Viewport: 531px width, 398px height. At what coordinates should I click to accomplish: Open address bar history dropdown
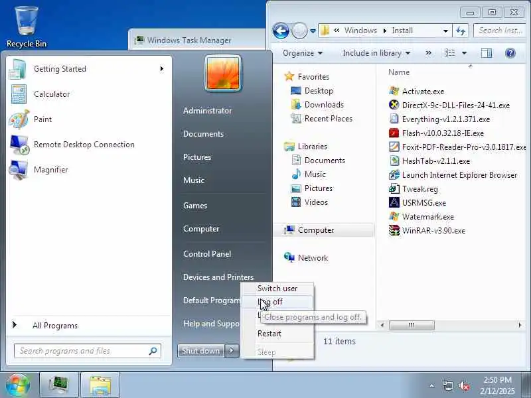coord(445,31)
